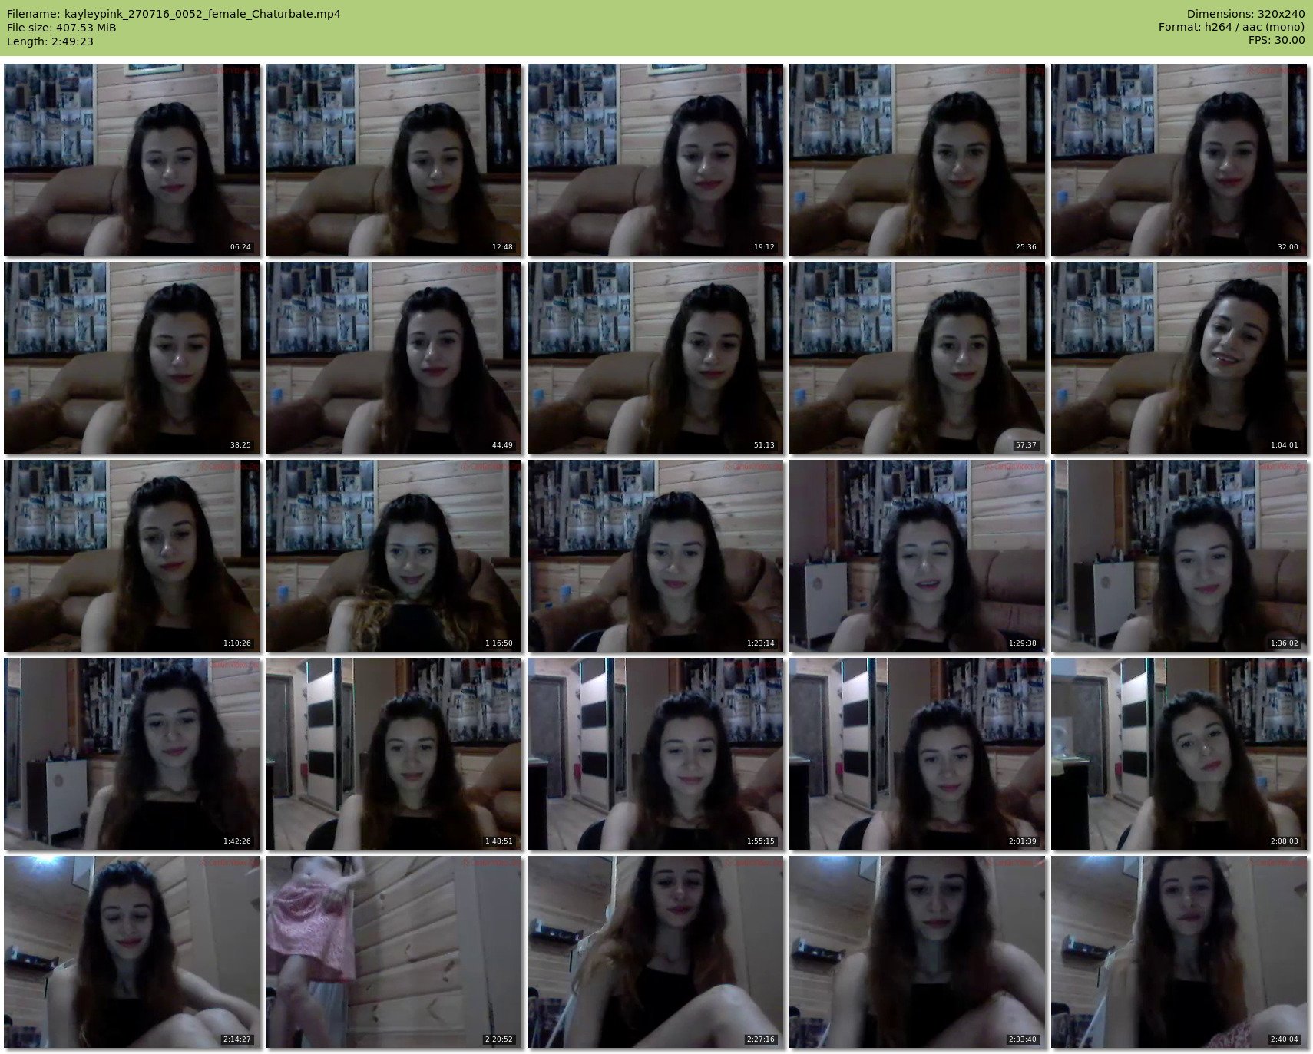Screen dimensions: 1313x1054
Task: Open the 1:23:14 thumbnail
Action: 656,556
